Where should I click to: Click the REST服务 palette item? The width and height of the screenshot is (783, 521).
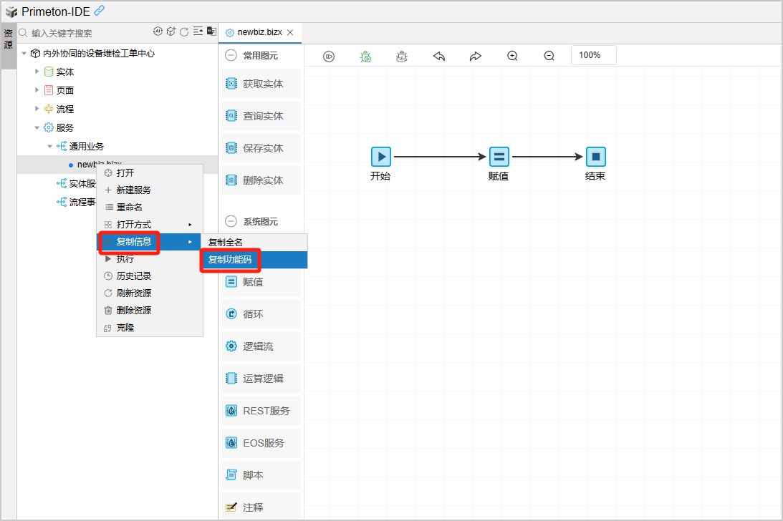[266, 411]
